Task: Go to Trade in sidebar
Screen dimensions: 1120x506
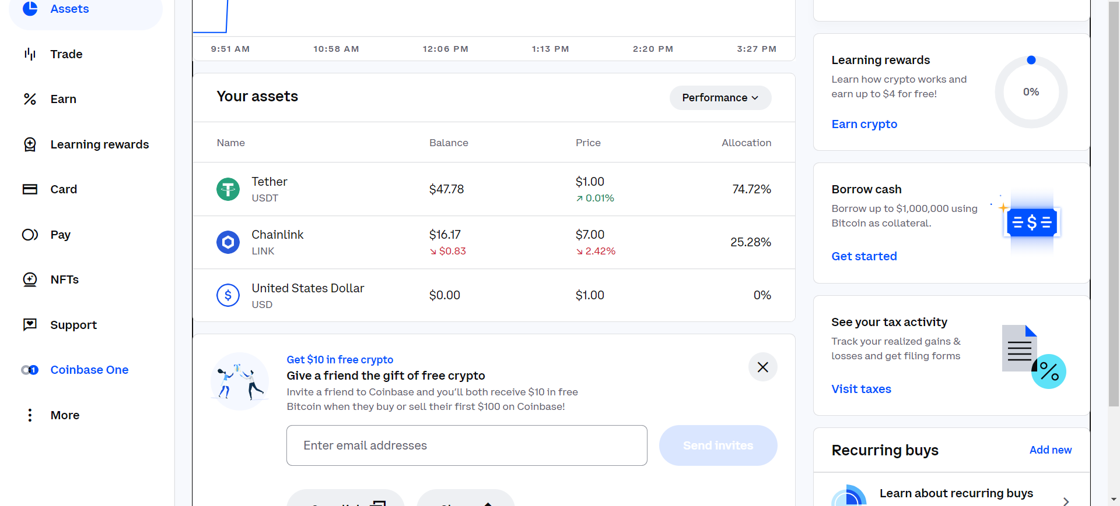Action: click(66, 54)
